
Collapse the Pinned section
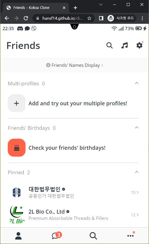[x=137, y=172]
